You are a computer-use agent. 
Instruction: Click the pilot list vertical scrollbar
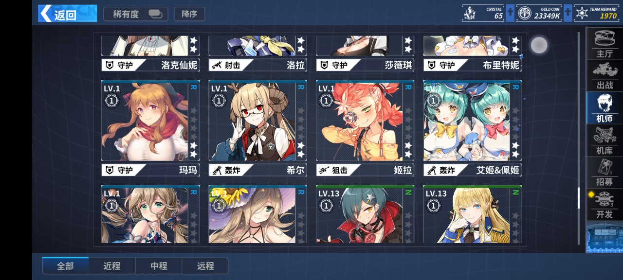click(x=579, y=139)
